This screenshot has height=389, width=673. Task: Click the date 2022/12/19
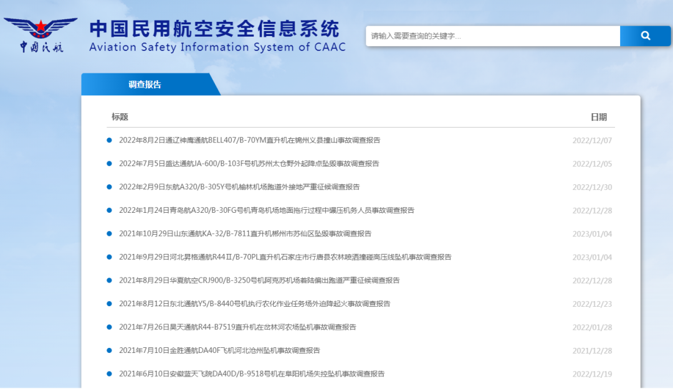coord(593,375)
